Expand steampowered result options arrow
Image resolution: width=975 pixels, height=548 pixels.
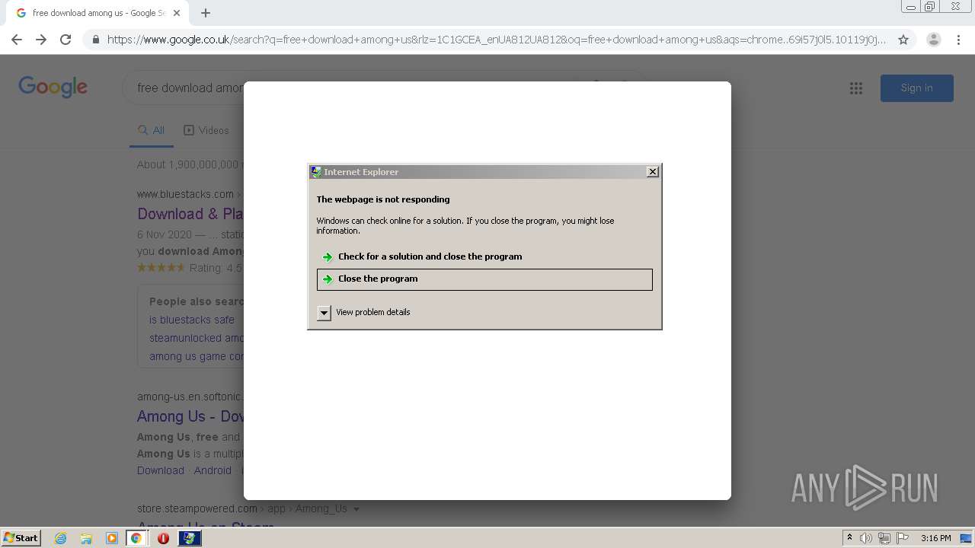pos(356,509)
